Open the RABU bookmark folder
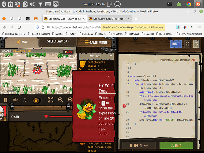 click(101, 34)
